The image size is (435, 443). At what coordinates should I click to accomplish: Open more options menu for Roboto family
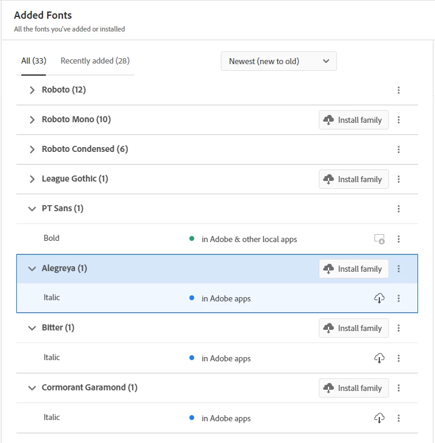pyautogui.click(x=399, y=90)
